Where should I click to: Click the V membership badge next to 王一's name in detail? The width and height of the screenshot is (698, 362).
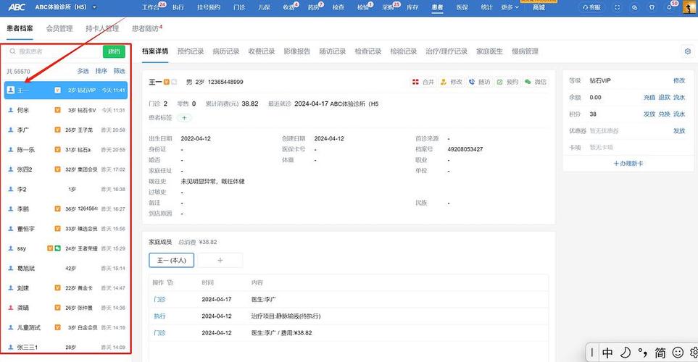click(x=166, y=82)
